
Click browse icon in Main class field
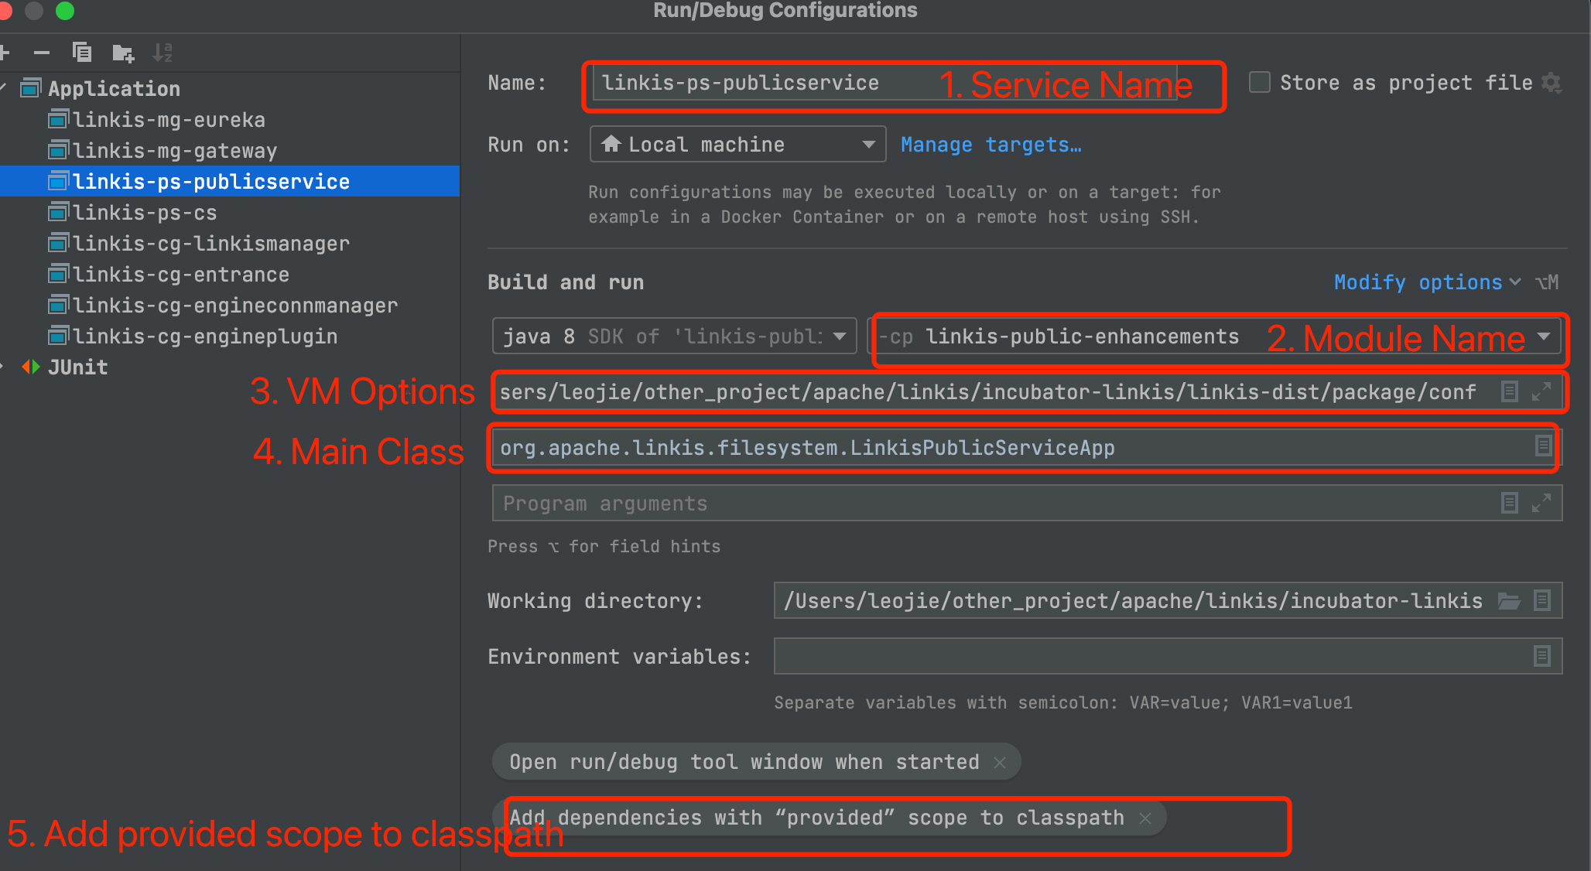[x=1542, y=446]
